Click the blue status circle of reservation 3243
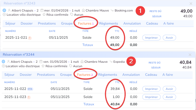This screenshot has width=196, height=110. (4, 10)
